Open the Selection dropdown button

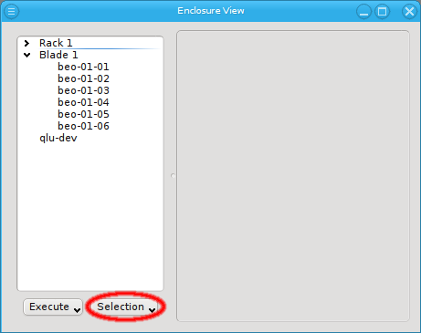[124, 307]
